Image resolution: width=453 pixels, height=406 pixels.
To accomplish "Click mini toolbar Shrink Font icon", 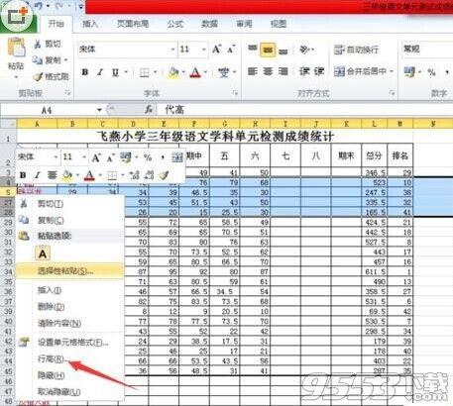I will point(110,158).
